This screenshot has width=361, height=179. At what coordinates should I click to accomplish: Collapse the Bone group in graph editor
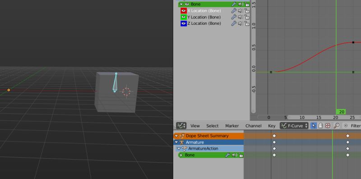pyautogui.click(x=181, y=4)
